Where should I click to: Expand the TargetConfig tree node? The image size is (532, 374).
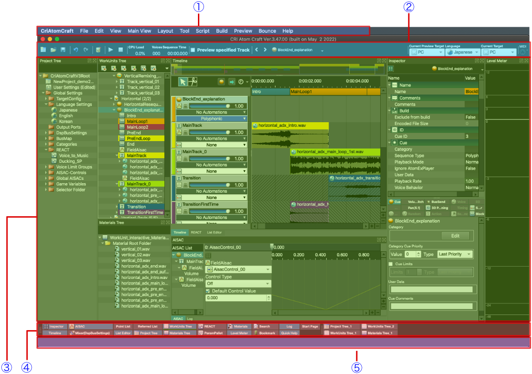click(46, 99)
